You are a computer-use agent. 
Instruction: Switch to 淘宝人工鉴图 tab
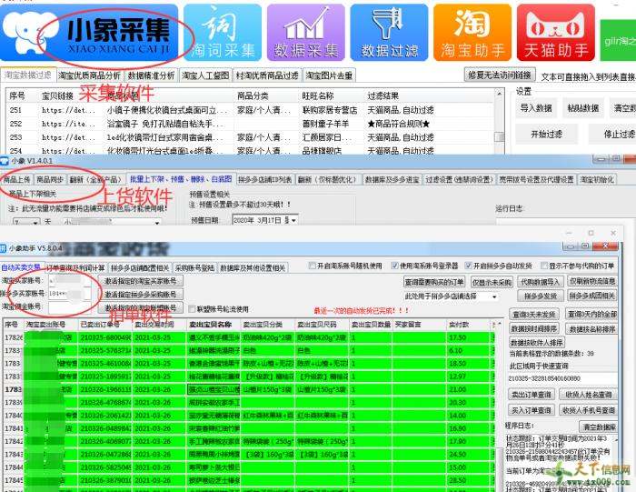click(205, 75)
